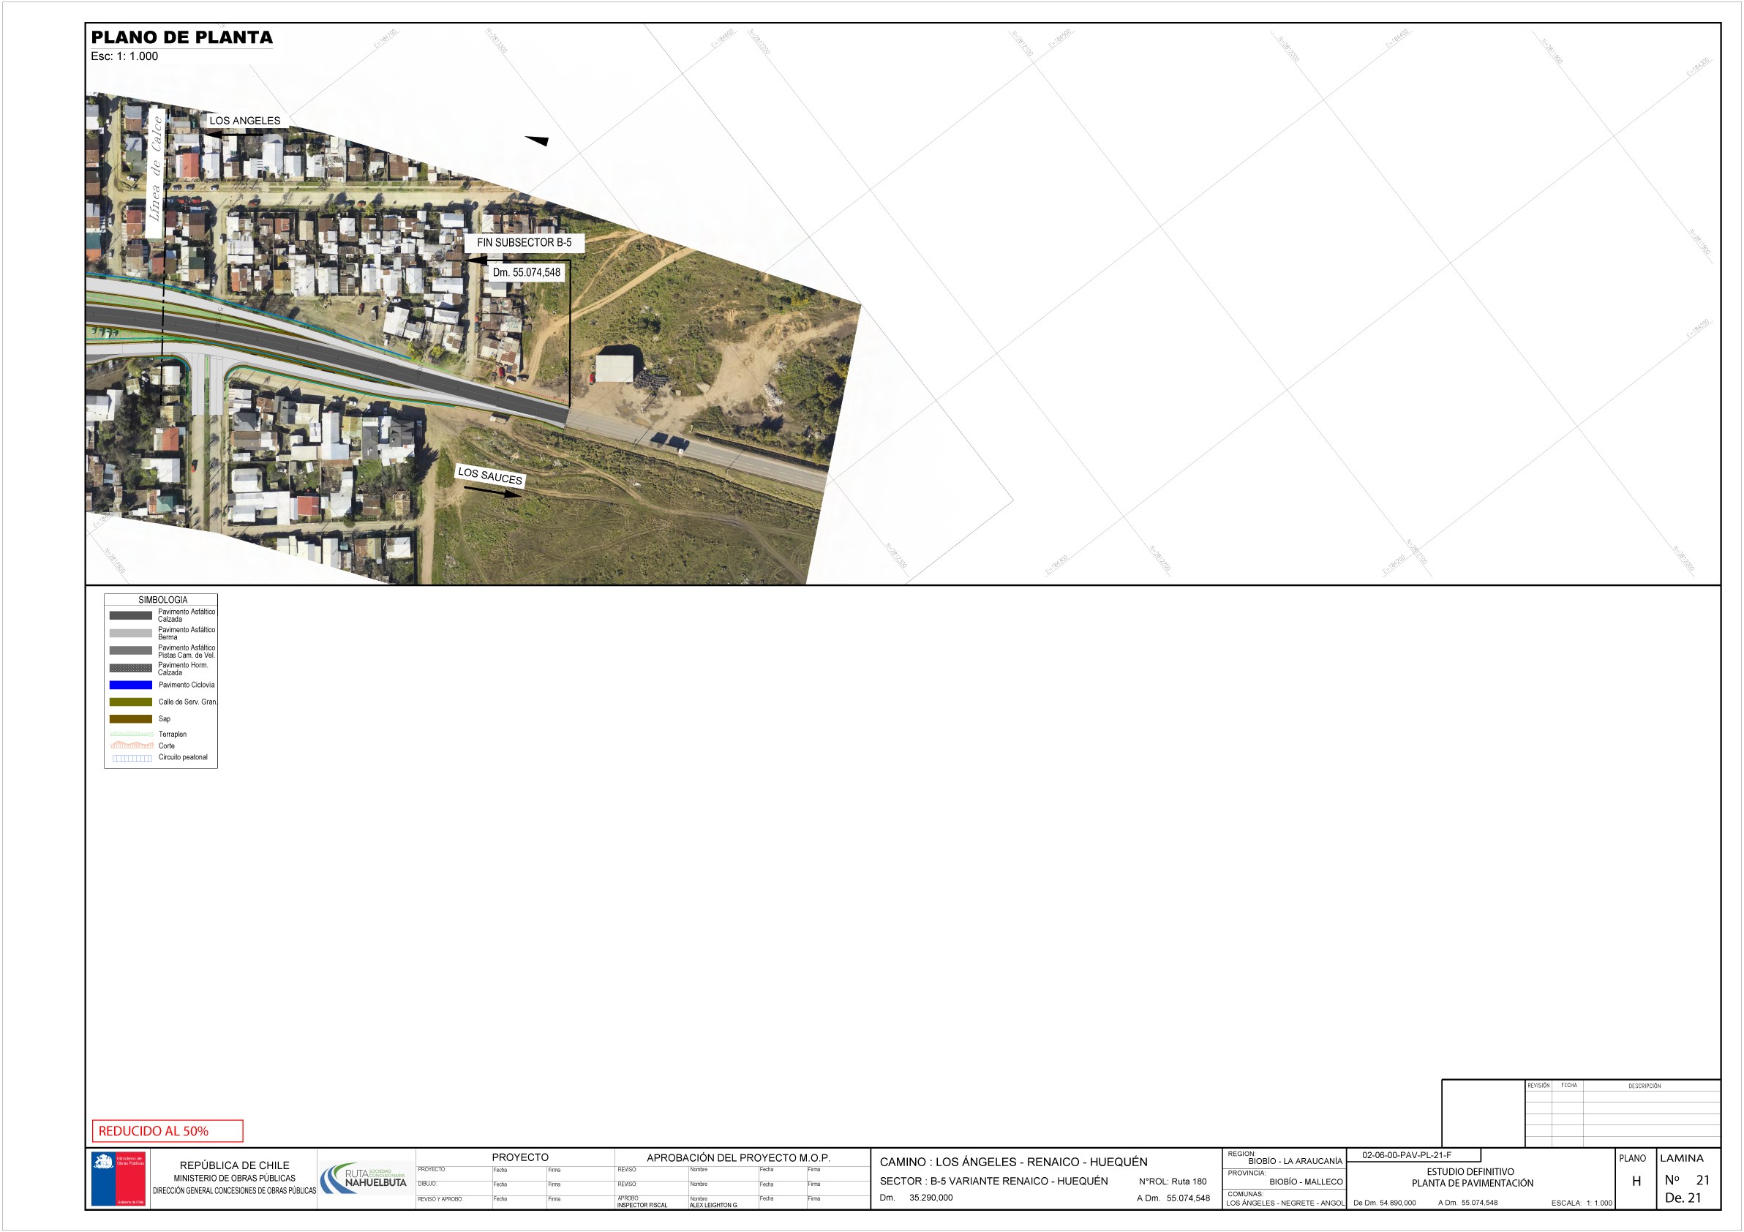Click 'MINISTERIO DE OBRAS PÚBLICAS' text
The width and height of the screenshot is (1744, 1232).
pos(234,1178)
